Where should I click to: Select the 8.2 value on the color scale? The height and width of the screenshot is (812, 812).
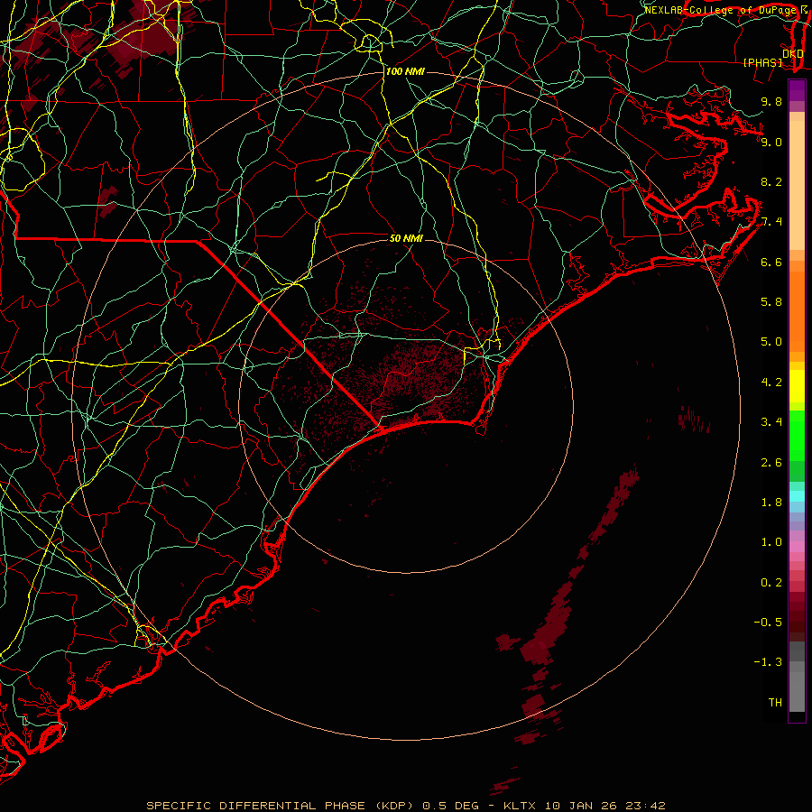(x=771, y=181)
